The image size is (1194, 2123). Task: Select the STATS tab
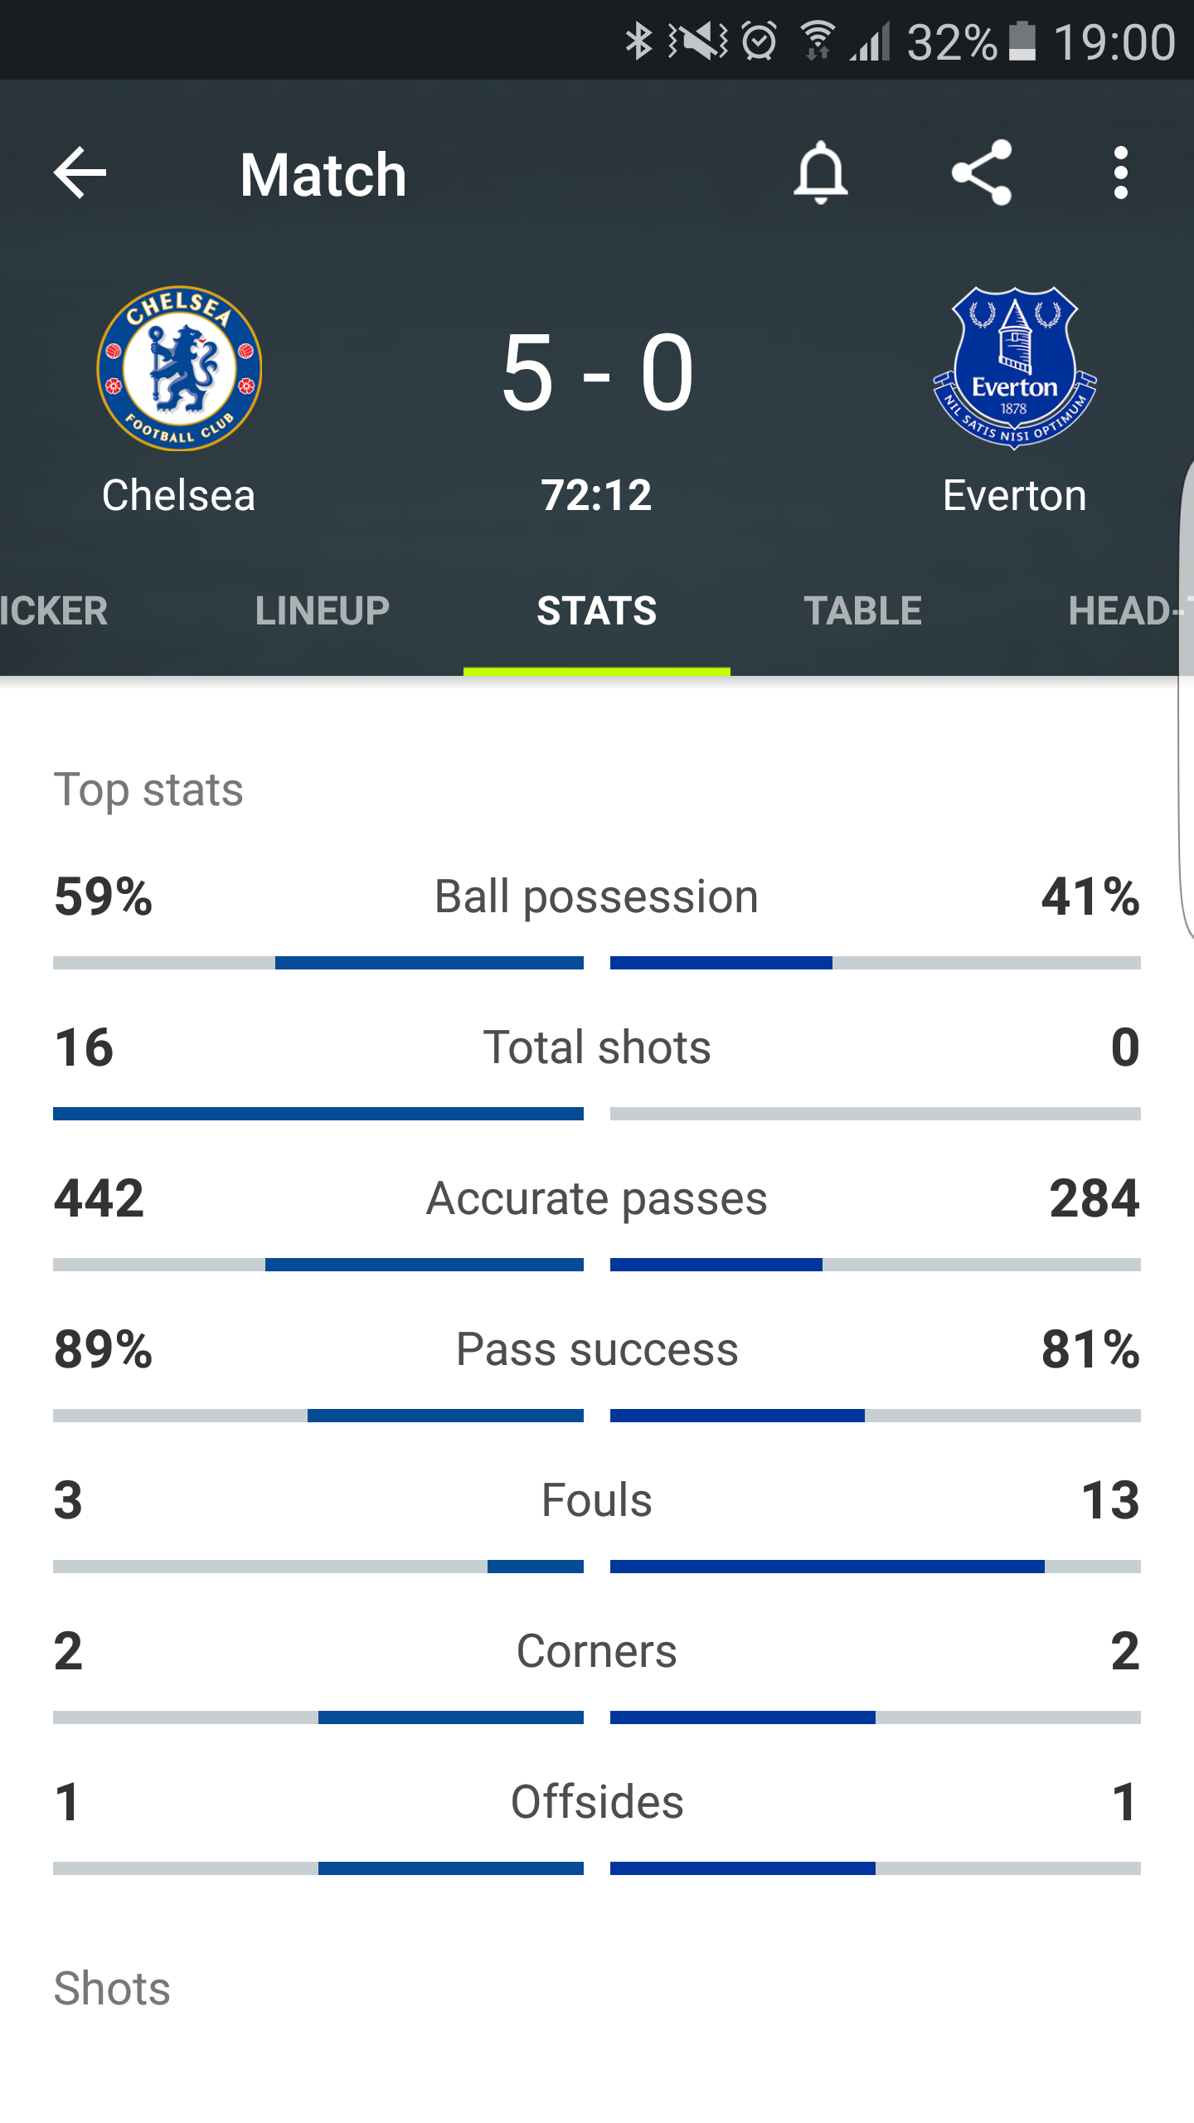[597, 611]
